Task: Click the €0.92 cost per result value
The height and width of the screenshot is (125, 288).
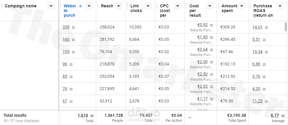Action: click(x=203, y=25)
